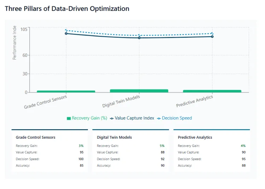Select the Value Capture point for Predictive Analytics
This screenshot has height=189, width=265.
(212, 37)
